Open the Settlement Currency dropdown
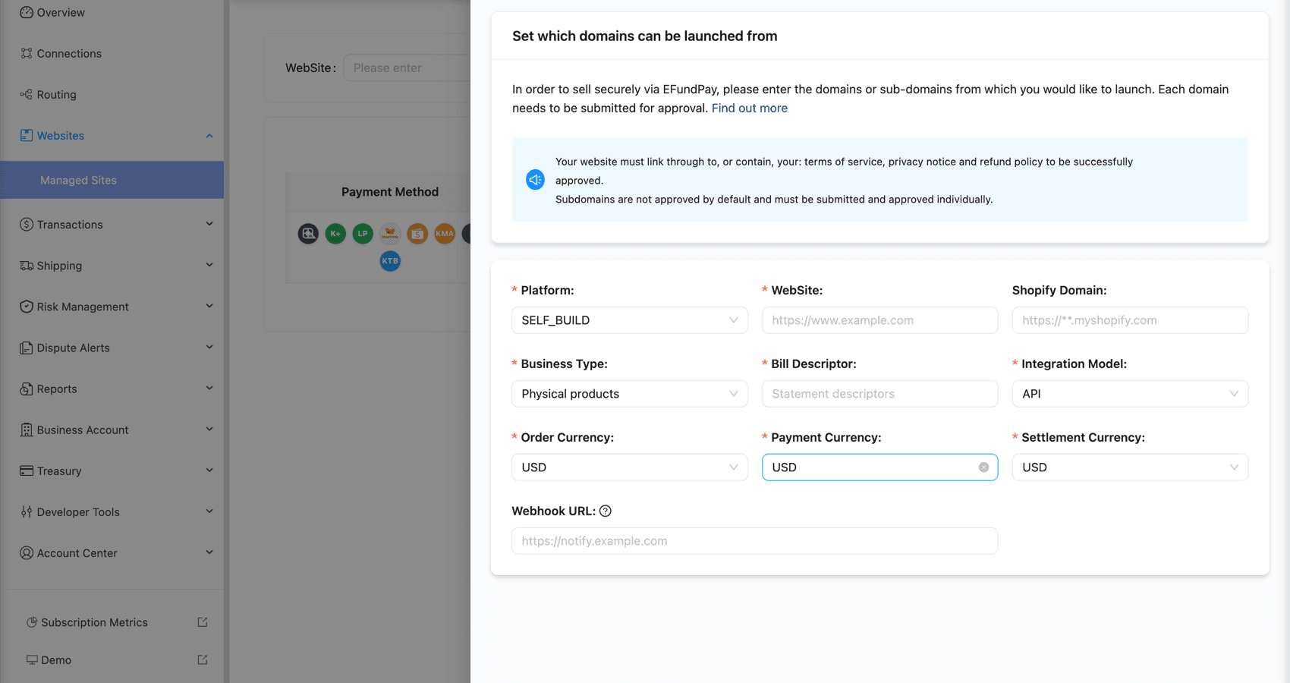The image size is (1290, 683). [x=1130, y=467]
